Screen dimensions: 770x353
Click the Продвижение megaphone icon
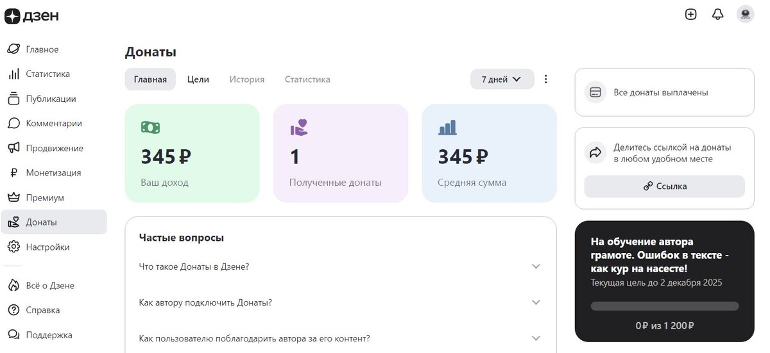click(x=13, y=148)
